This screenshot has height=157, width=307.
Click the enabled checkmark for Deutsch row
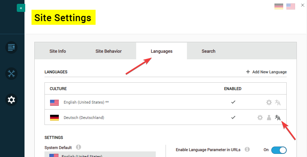[233, 118]
